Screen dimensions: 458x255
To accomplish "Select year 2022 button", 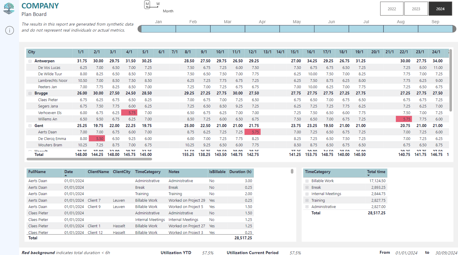I will coord(392,9).
